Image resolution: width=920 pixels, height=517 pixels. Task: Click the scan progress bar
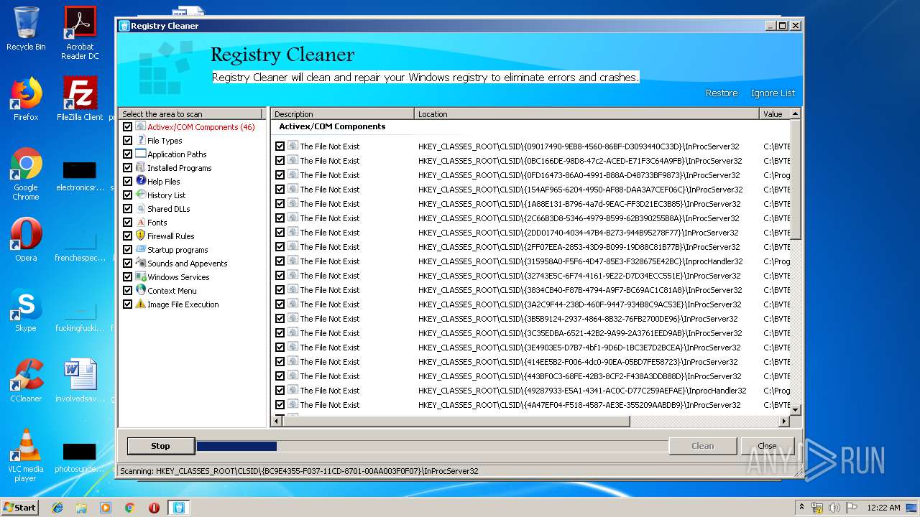[431, 446]
